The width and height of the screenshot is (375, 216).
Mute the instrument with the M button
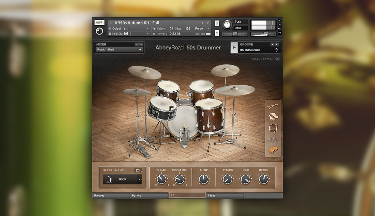217,33
